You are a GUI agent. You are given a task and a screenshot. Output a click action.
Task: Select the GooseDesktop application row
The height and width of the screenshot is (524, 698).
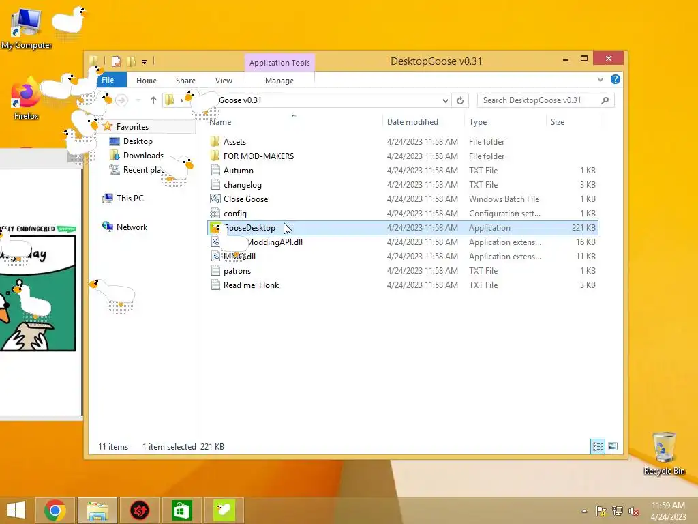coord(402,228)
